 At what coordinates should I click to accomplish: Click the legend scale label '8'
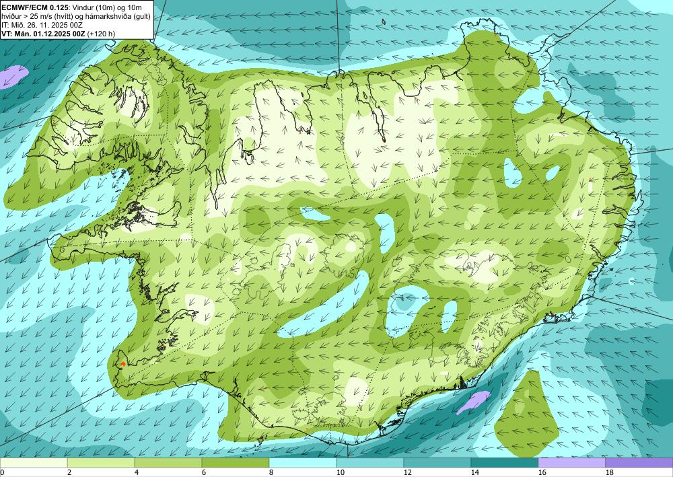(x=271, y=473)
